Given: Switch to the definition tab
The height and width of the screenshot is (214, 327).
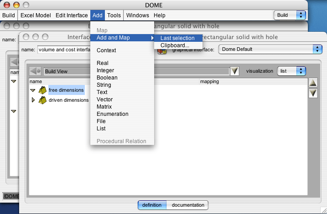Looking at the screenshot, I should click(x=152, y=205).
